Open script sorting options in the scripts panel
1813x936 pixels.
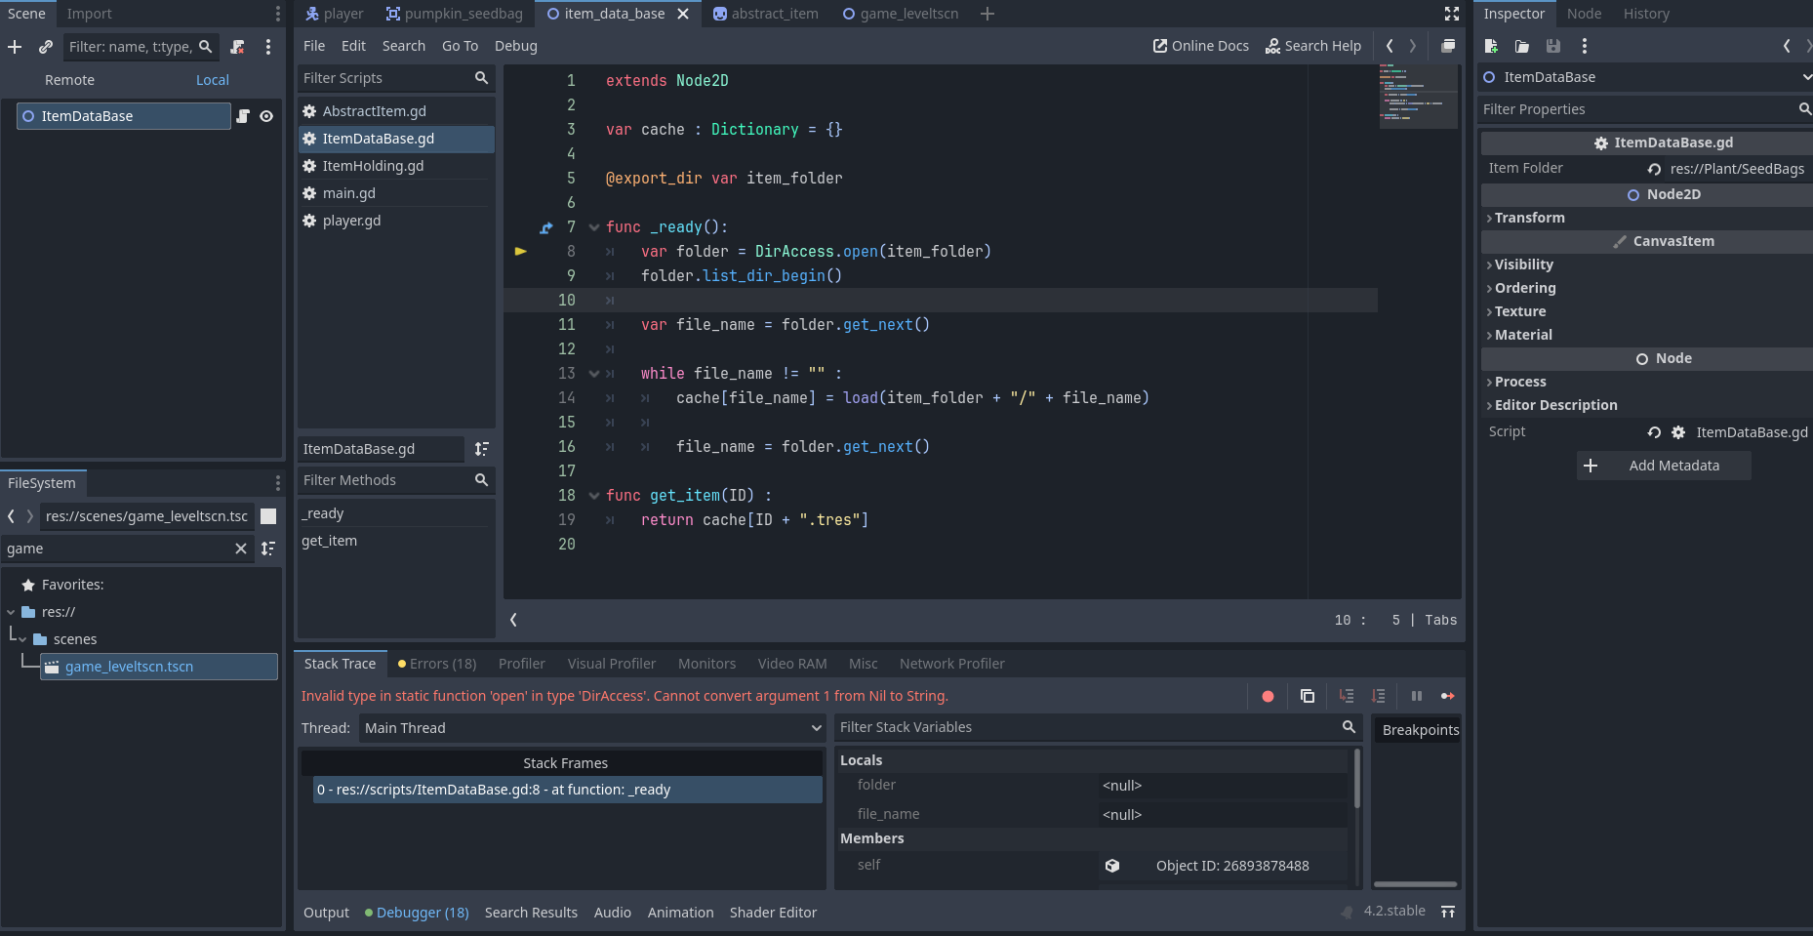click(x=481, y=449)
